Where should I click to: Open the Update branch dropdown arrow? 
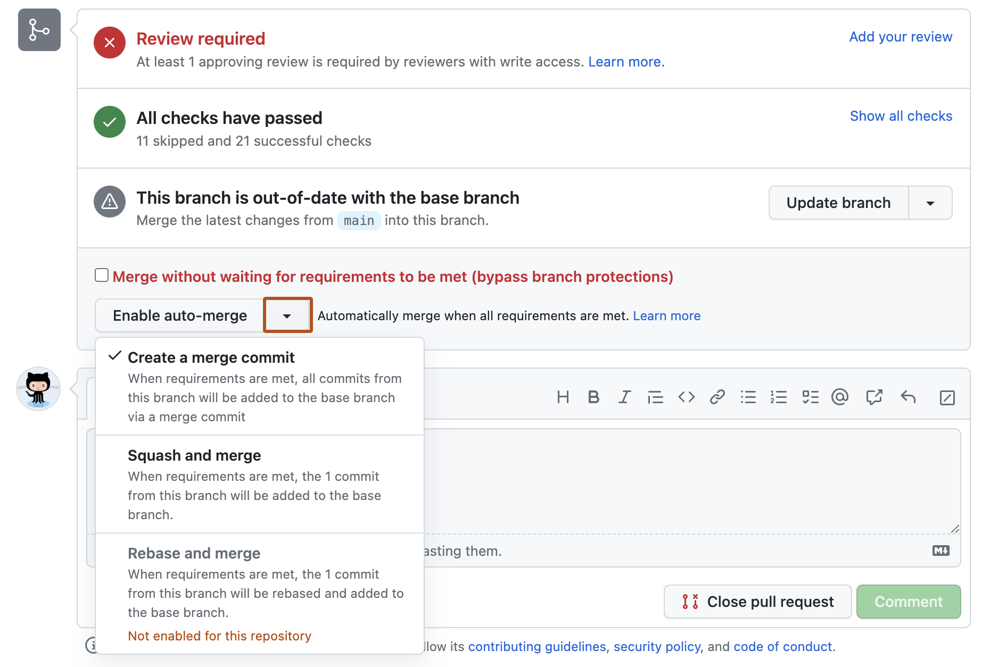[x=930, y=203]
